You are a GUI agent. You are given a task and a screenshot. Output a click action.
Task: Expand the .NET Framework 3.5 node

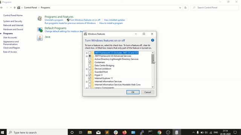tap(87, 53)
